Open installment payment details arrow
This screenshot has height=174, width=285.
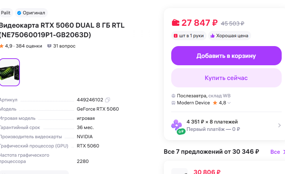279,125
